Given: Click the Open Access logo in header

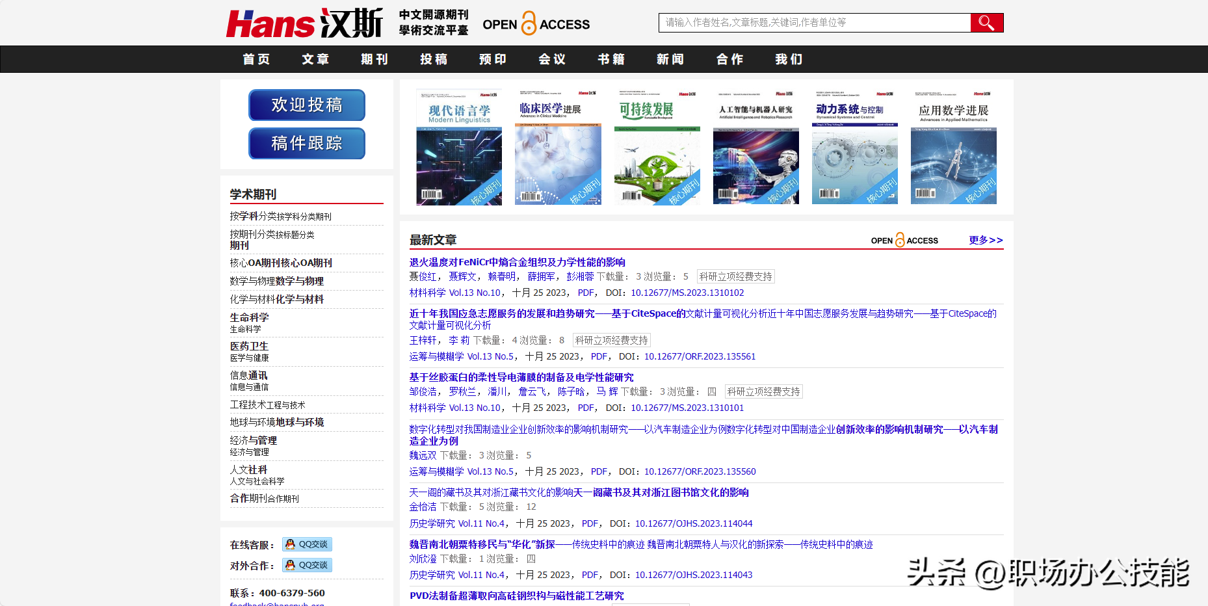Looking at the screenshot, I should tap(536, 24).
